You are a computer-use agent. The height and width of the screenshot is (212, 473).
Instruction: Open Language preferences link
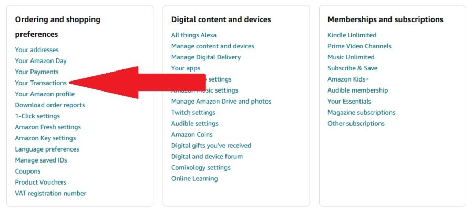coord(47,149)
